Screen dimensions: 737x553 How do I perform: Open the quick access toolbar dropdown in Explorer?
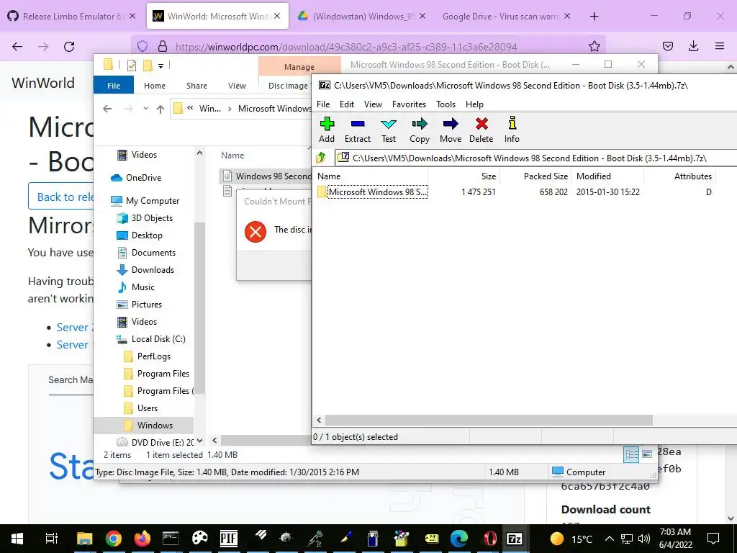(160, 66)
